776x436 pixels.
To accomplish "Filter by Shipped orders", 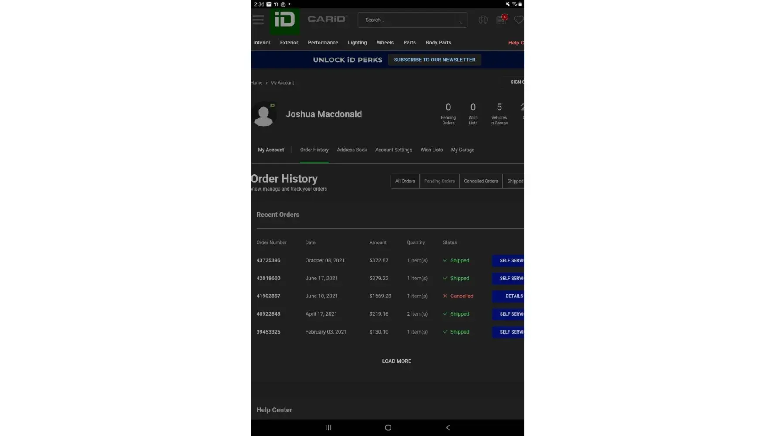I will click(514, 181).
